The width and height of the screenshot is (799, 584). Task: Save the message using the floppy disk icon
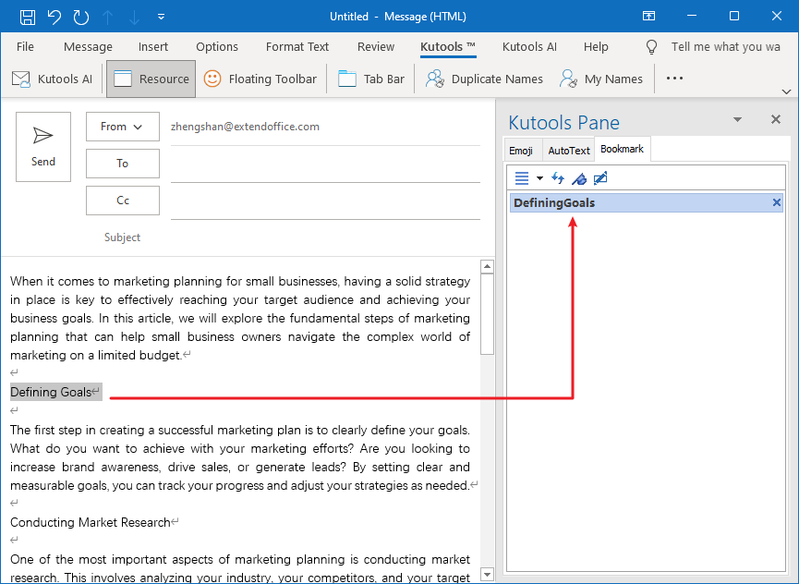click(28, 17)
